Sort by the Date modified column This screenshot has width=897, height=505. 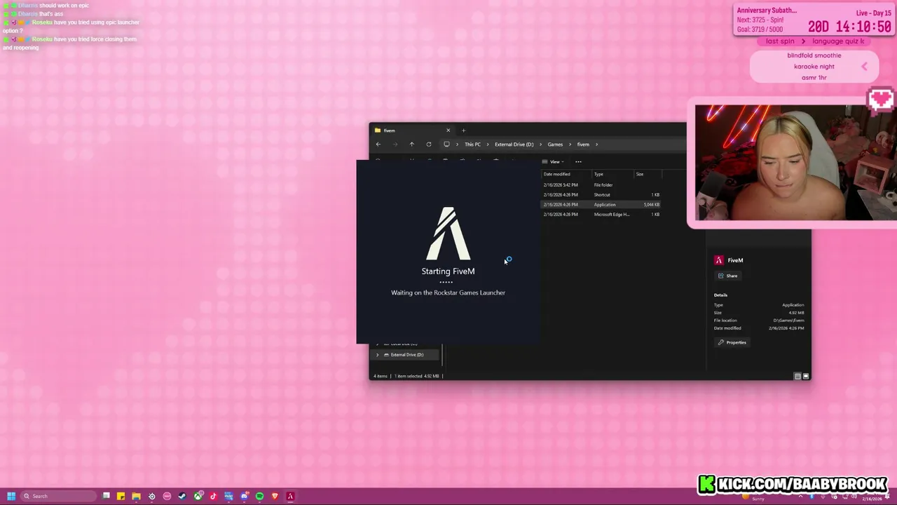point(566,174)
